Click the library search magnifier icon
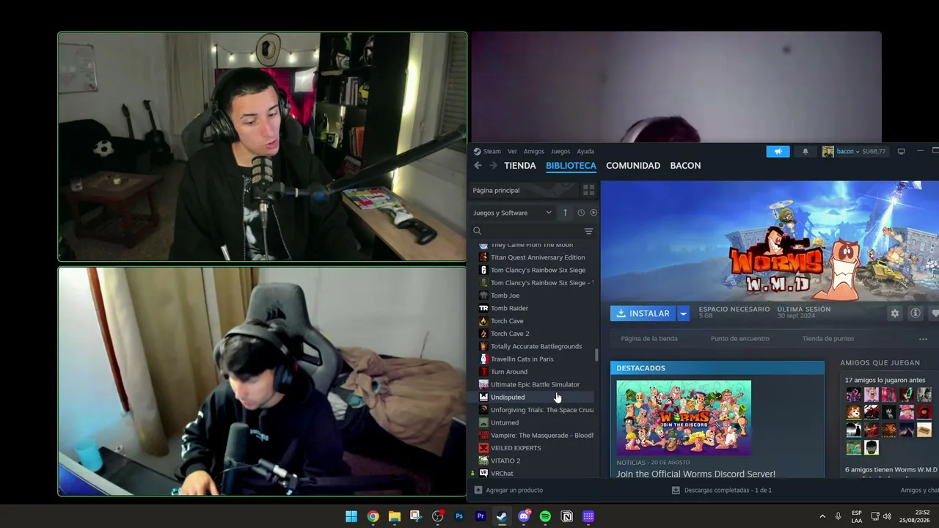This screenshot has width=939, height=528. [478, 231]
